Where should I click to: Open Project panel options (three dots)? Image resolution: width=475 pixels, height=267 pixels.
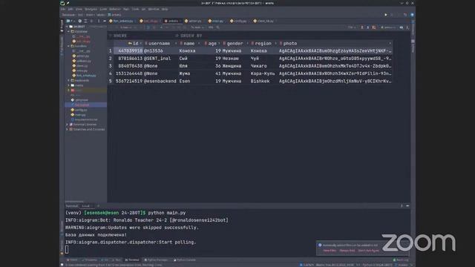click(99, 21)
